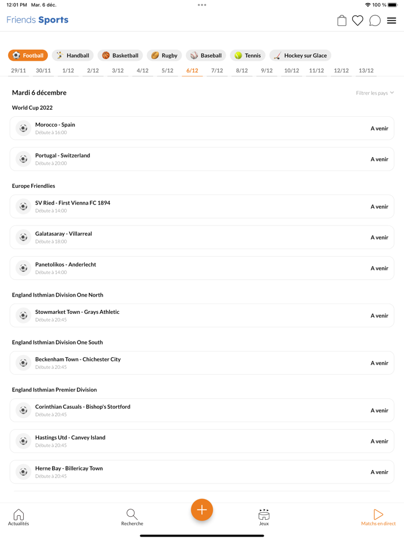Open the shopping bag icon
404x540 pixels.
pos(342,21)
